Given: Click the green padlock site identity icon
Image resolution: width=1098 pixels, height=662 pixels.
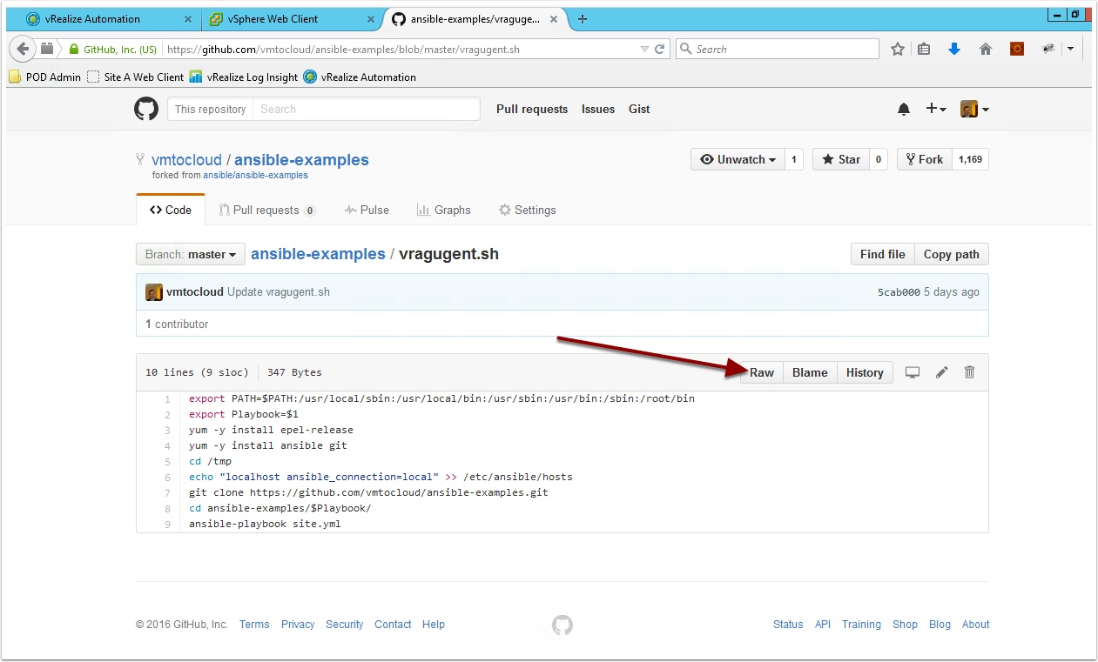Looking at the screenshot, I should click(x=74, y=50).
